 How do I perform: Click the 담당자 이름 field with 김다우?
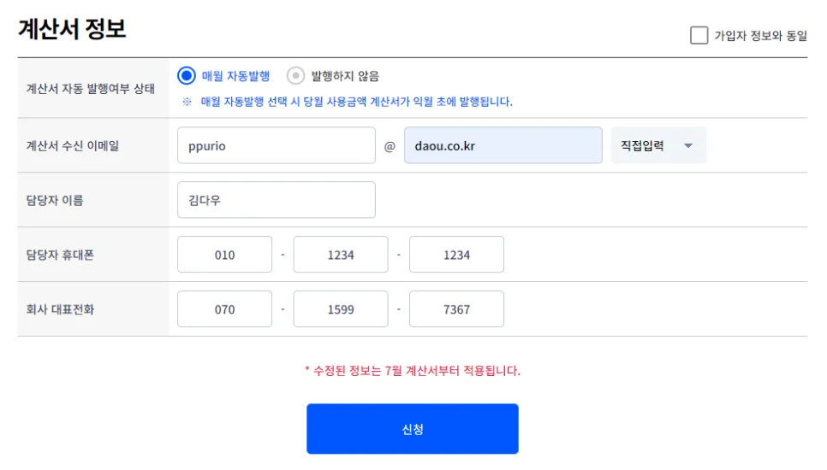[276, 200]
